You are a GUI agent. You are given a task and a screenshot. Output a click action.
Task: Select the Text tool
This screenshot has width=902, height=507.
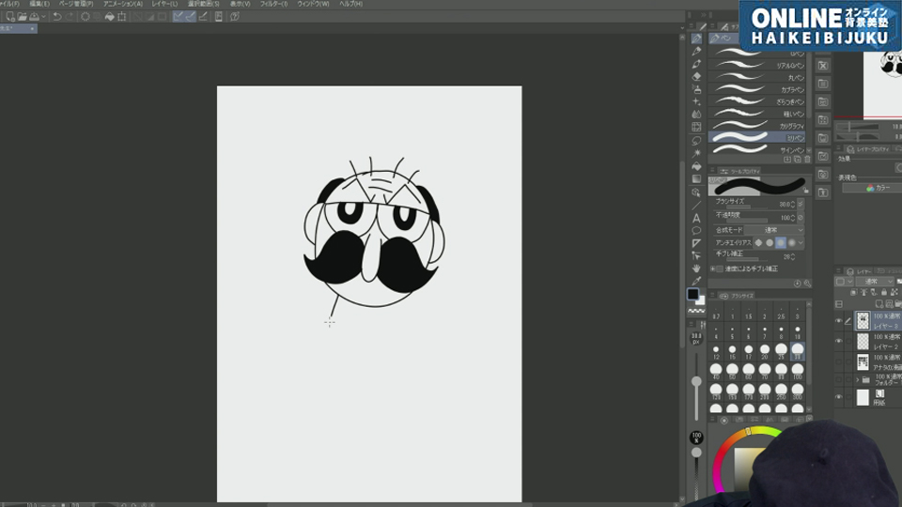pos(696,218)
